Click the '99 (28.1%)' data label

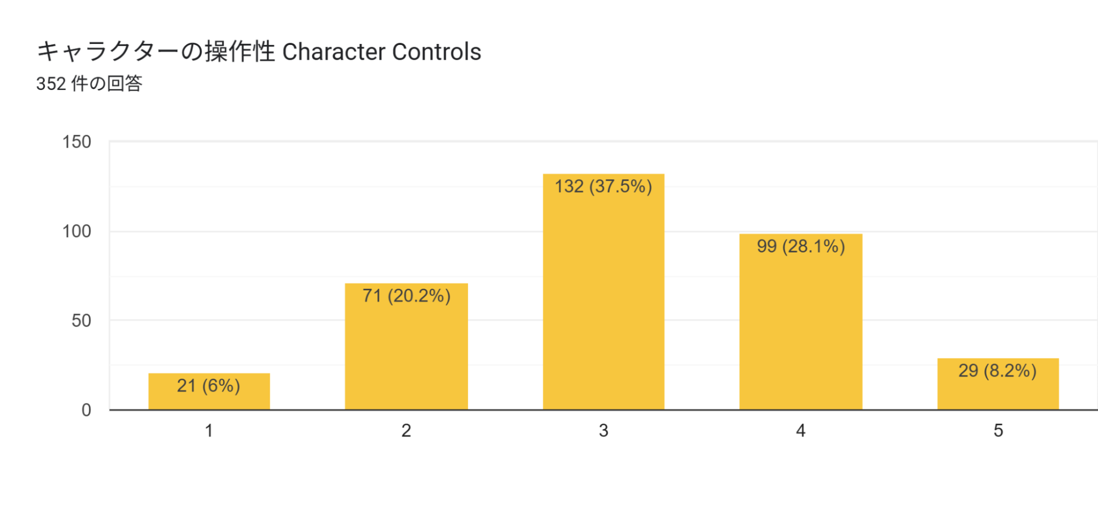[801, 246]
